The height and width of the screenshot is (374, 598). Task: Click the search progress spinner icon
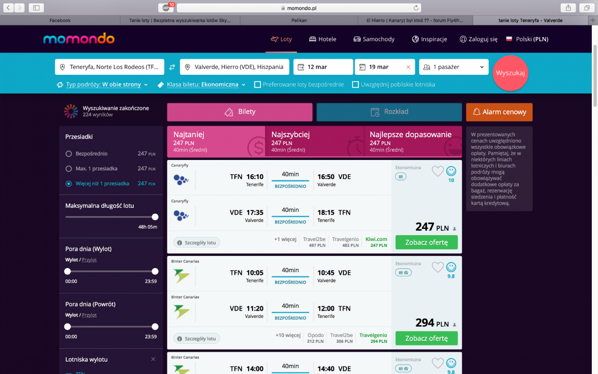(71, 111)
